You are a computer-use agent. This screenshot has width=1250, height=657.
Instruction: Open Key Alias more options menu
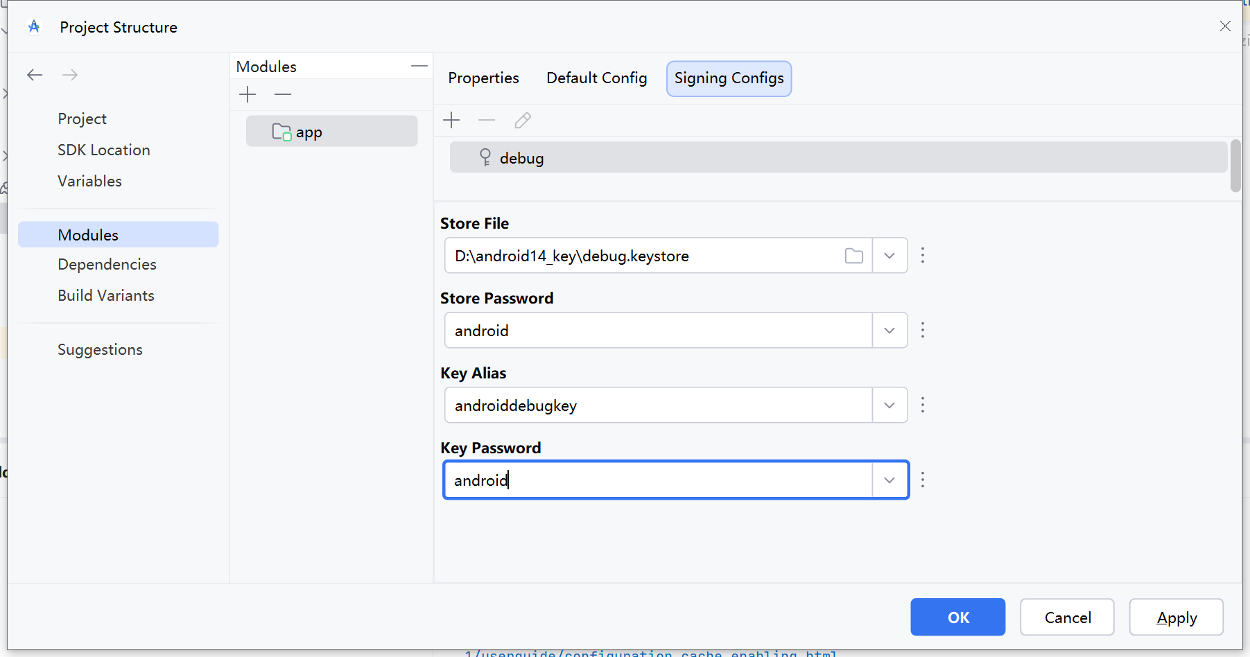pos(923,405)
